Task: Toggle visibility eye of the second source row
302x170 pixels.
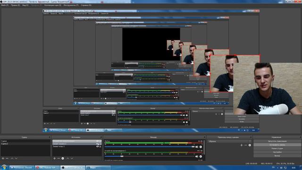Action: coord(98,144)
